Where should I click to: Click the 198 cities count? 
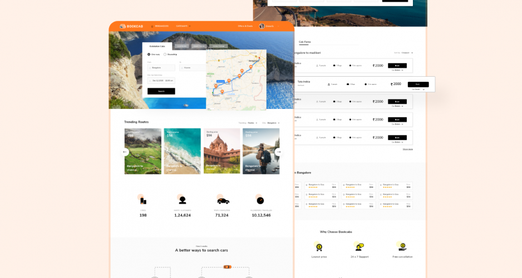pyautogui.click(x=143, y=215)
